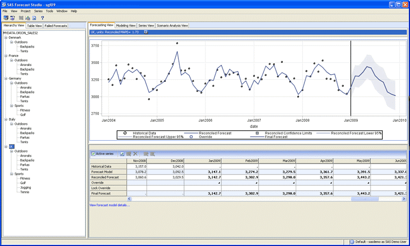Switch to Scenario Analysis View tab
Screen dimensions: 410x246
[x=172, y=25]
